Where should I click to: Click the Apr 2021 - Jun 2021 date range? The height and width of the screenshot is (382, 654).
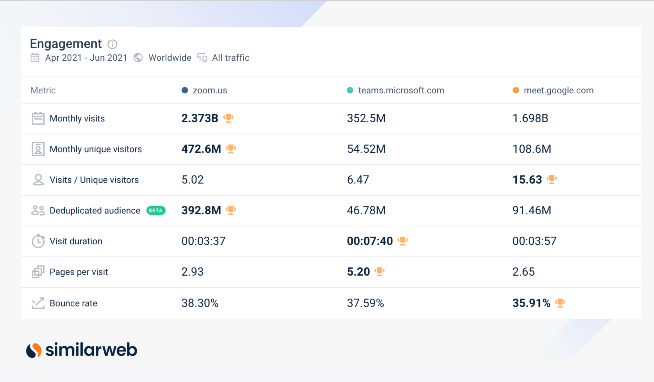point(86,58)
